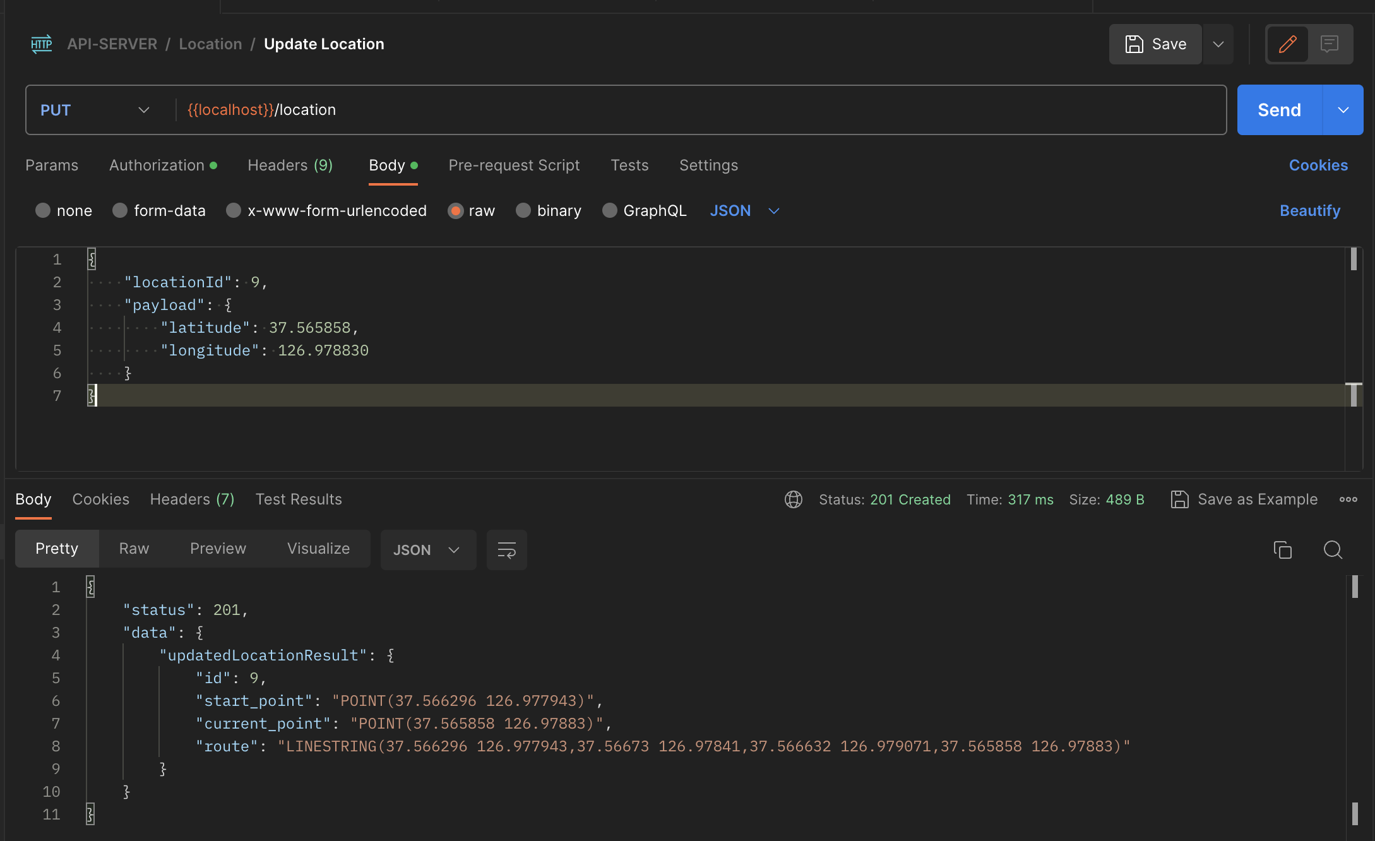The height and width of the screenshot is (841, 1375).
Task: Open the Headers (9) request tab
Action: [x=290, y=165]
